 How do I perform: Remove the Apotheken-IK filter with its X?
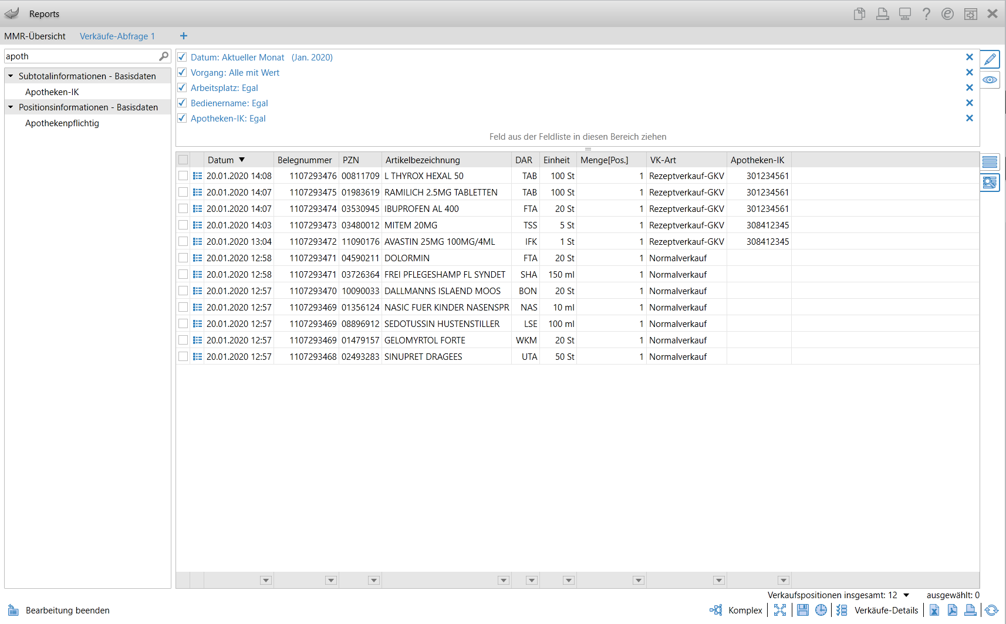(x=970, y=118)
